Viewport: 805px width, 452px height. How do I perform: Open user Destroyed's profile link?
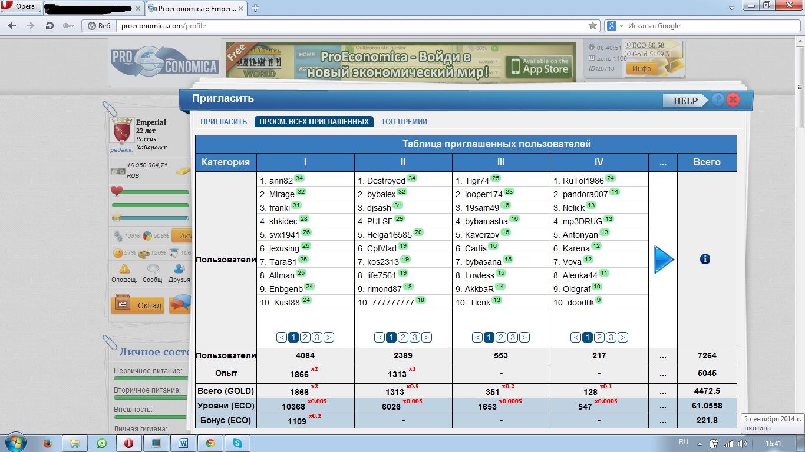tap(385, 181)
